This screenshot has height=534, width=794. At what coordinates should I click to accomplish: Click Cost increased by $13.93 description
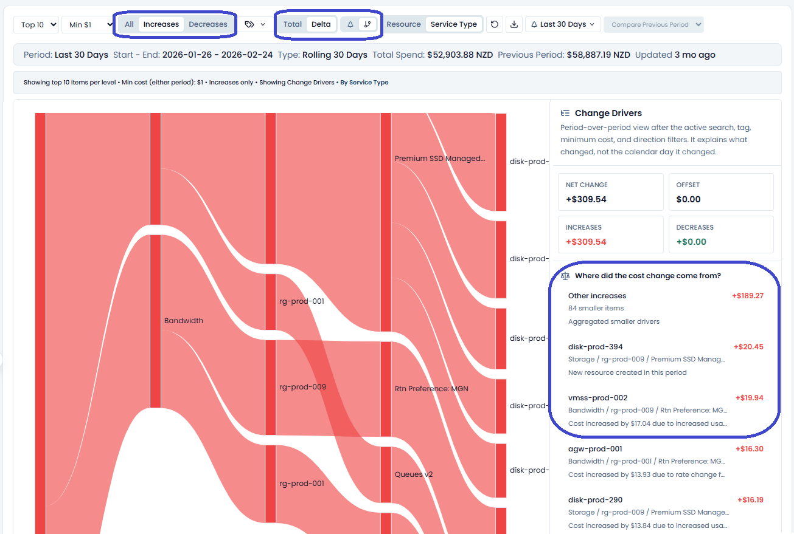647,474
